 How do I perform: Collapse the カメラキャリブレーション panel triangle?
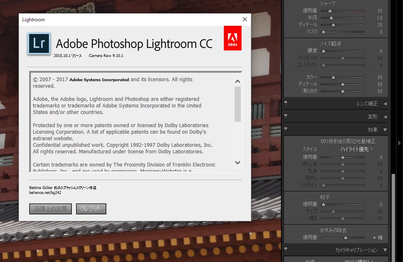click(385, 250)
